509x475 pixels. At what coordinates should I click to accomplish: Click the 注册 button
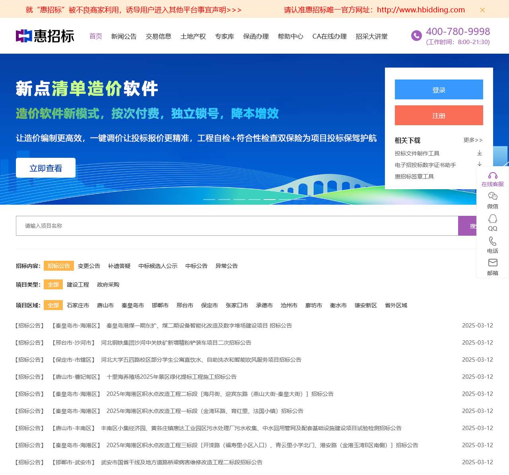tap(439, 115)
